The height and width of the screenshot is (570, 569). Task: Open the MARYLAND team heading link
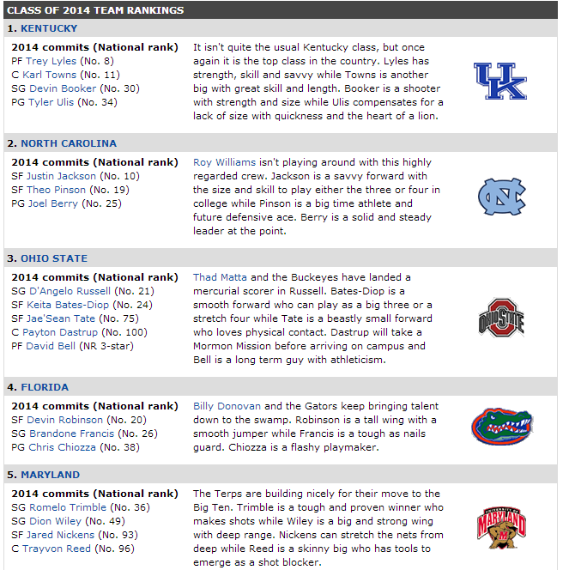(50, 475)
